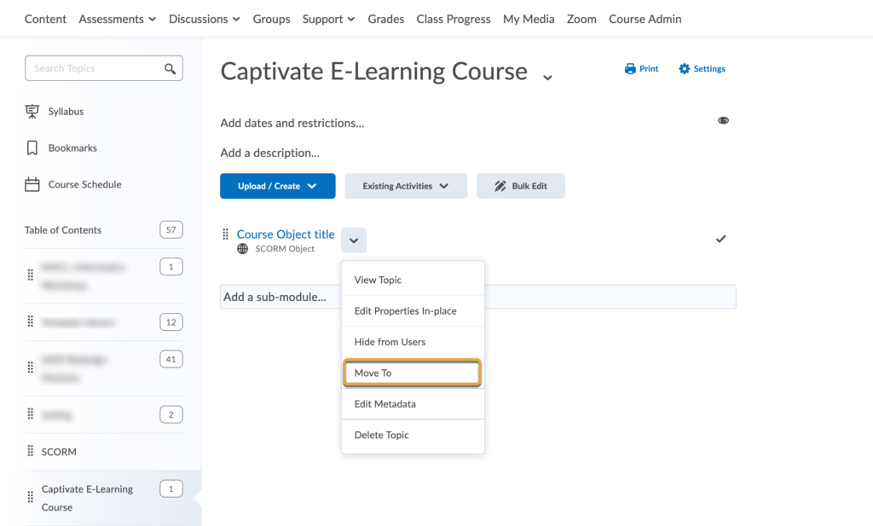Open Groups in navbar
The height and width of the screenshot is (526, 873).
(x=272, y=19)
